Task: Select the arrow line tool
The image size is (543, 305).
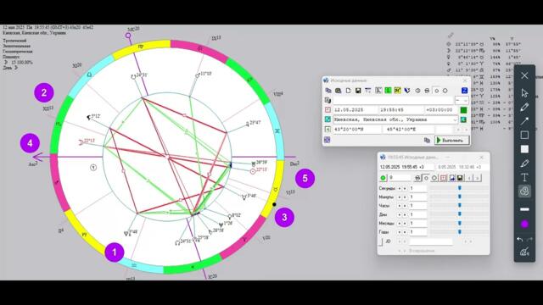Action: [x=524, y=120]
